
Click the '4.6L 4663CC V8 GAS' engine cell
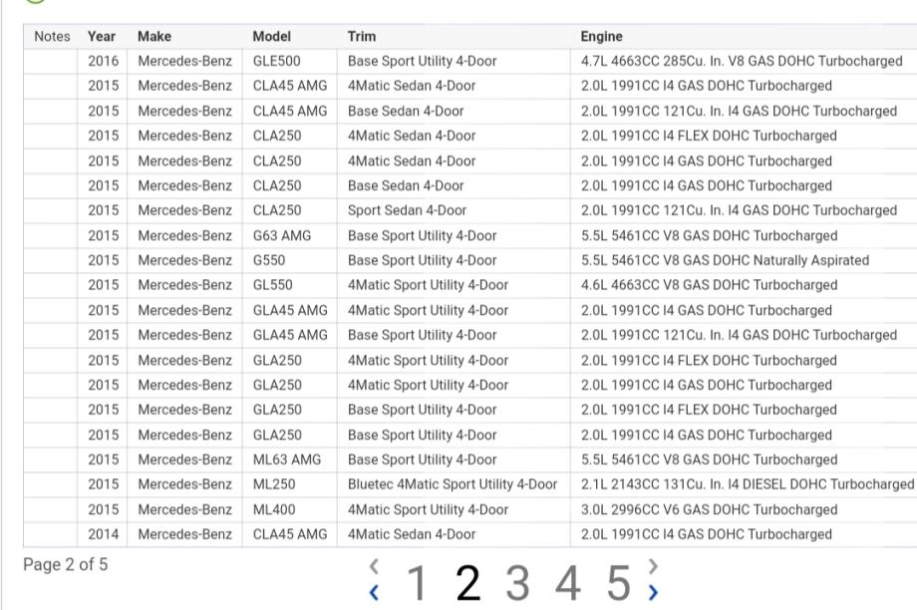[x=744, y=285]
